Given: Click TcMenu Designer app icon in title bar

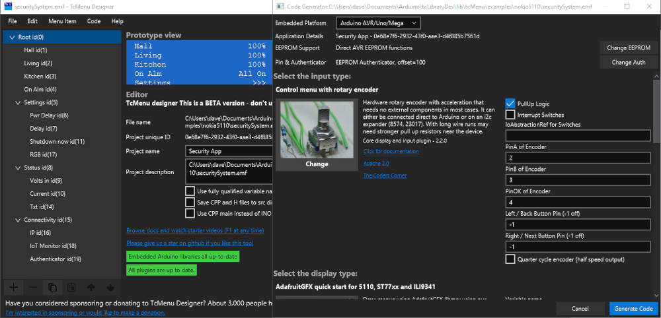Looking at the screenshot, I should [x=7, y=7].
